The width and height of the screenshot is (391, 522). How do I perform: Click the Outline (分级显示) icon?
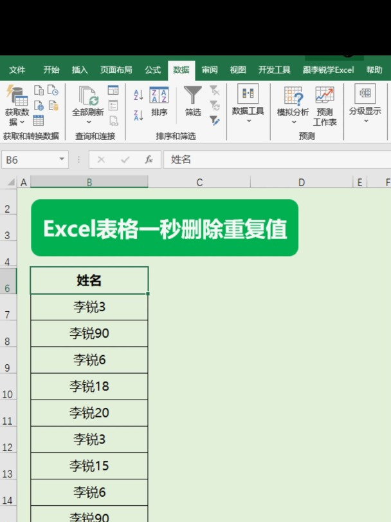(x=365, y=93)
